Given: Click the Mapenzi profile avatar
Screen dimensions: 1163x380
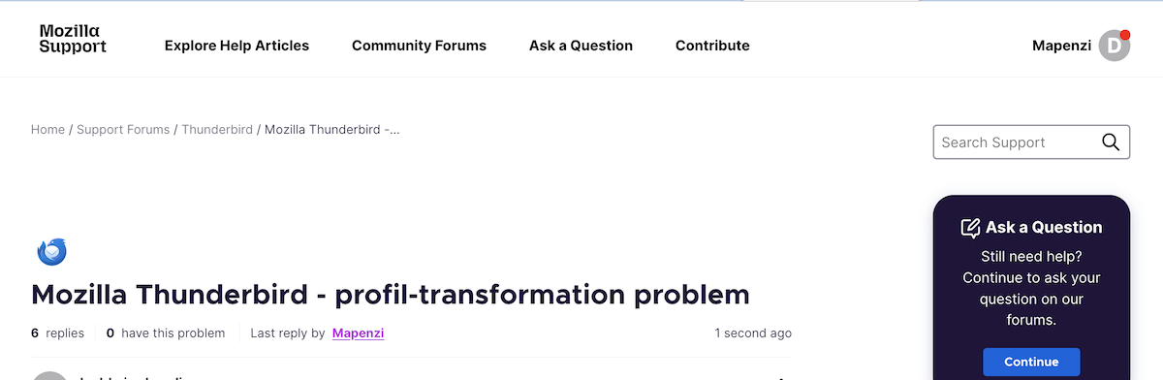Looking at the screenshot, I should pyautogui.click(x=1114, y=46).
